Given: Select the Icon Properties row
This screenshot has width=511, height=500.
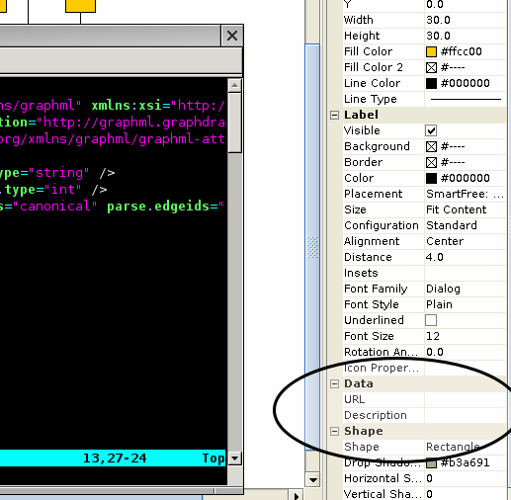Looking at the screenshot, I should pos(424,368).
